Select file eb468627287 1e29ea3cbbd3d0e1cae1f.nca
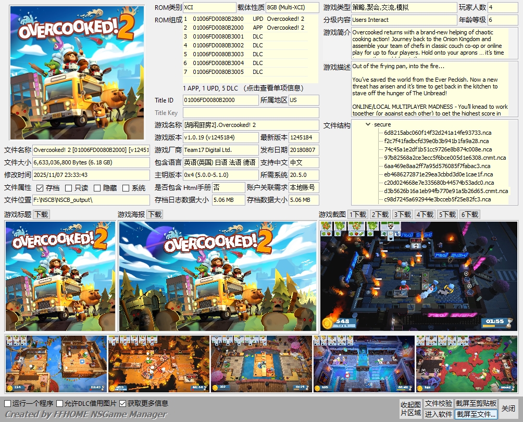Image resolution: width=523 pixels, height=422 pixels. click(438, 174)
